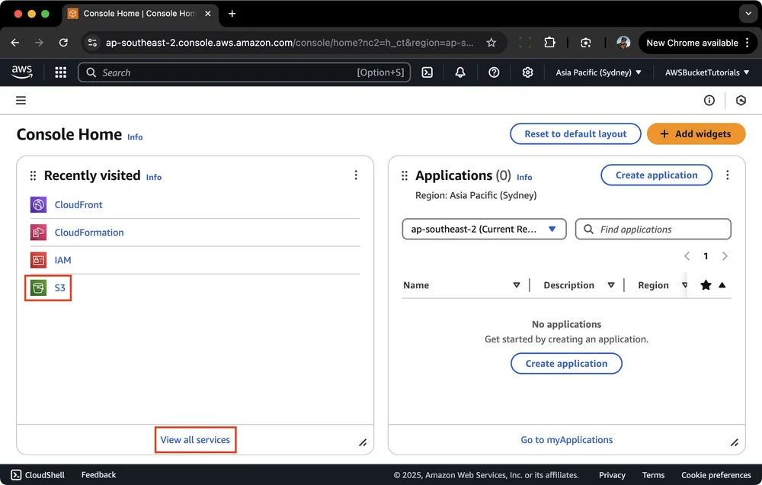Open the CloudFormation link
The width and height of the screenshot is (762, 485).
click(89, 233)
